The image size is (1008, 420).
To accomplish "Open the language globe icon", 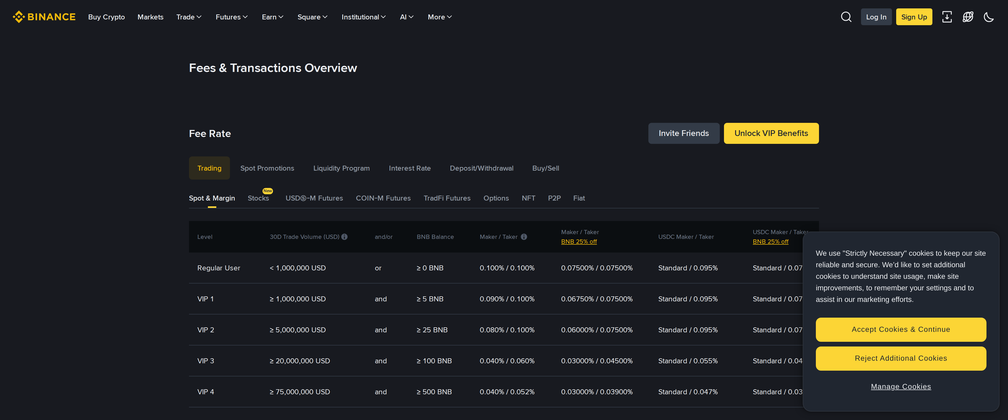I will click(x=968, y=17).
